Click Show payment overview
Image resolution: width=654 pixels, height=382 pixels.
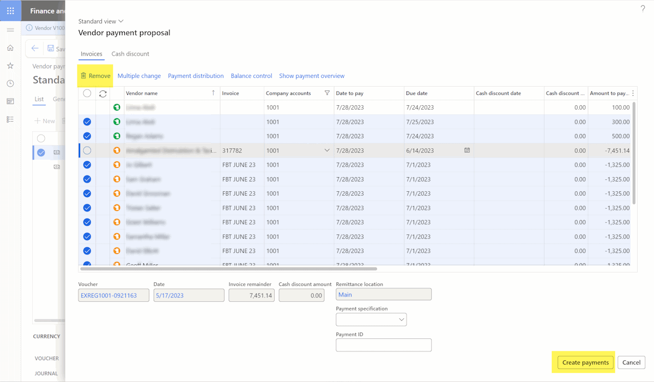pyautogui.click(x=312, y=76)
